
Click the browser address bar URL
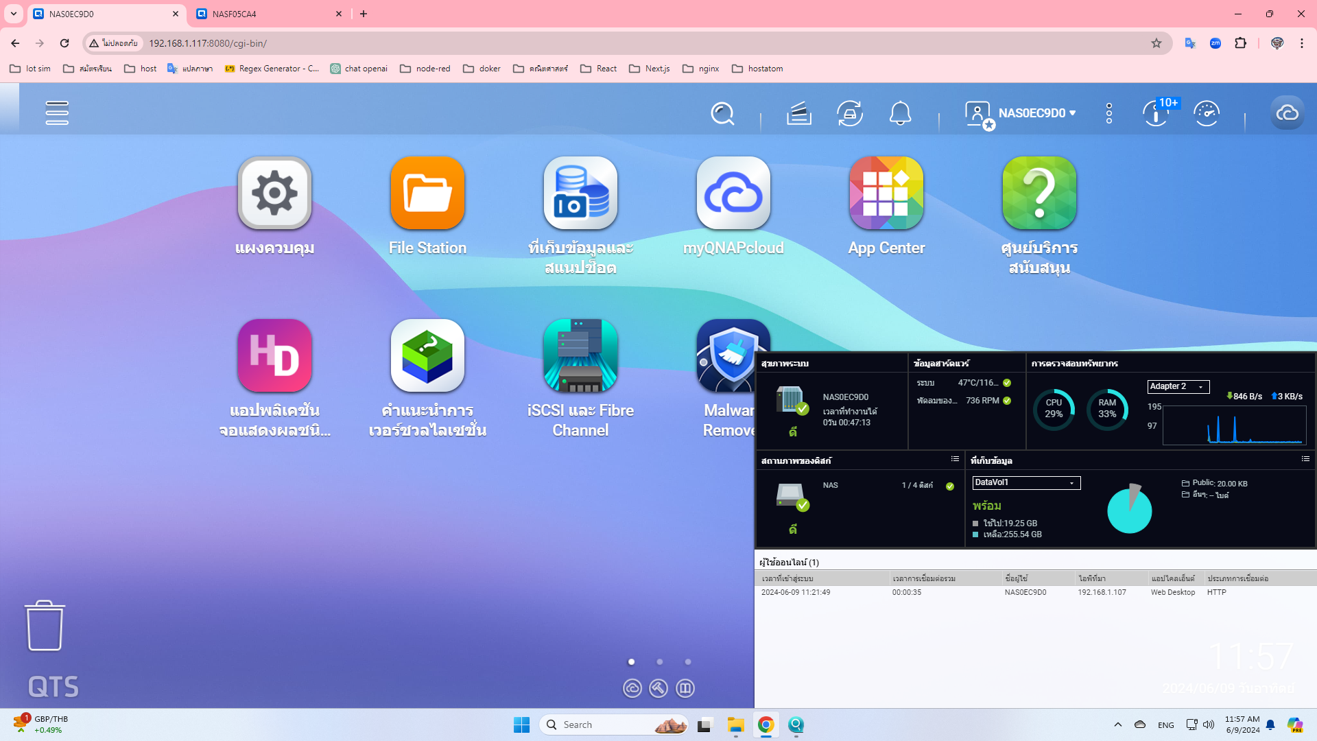208,43
